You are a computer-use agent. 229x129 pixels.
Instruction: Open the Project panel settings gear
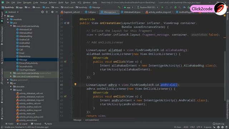click(52, 12)
